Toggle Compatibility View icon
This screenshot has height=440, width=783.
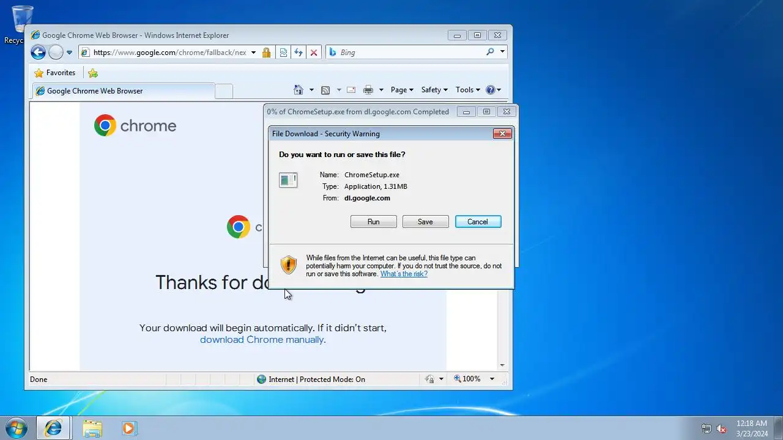283,53
